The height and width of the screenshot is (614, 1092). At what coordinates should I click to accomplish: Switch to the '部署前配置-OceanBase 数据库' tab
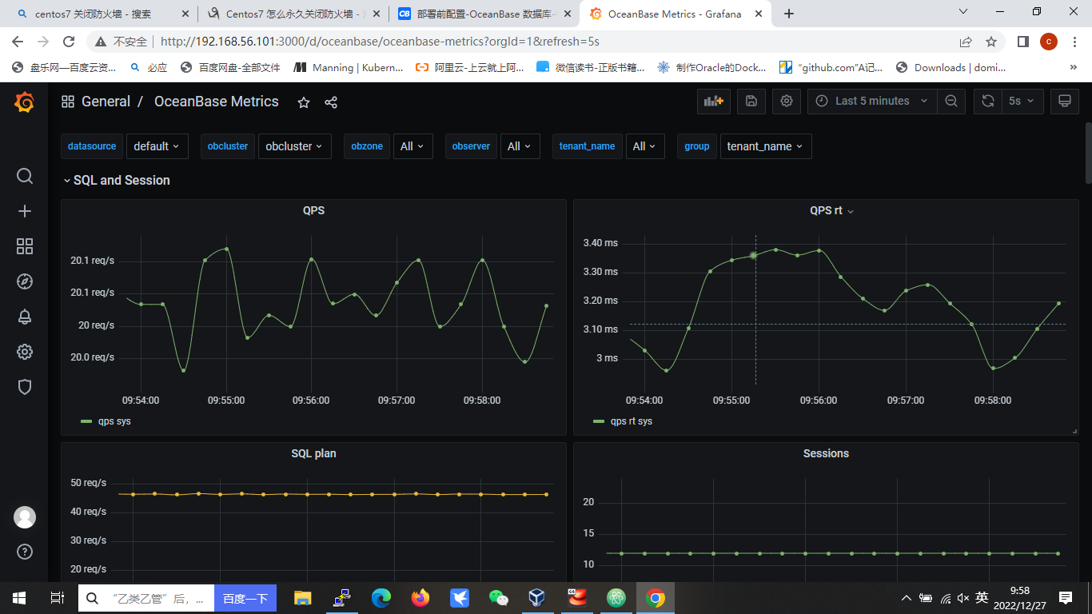pyautogui.click(x=483, y=14)
